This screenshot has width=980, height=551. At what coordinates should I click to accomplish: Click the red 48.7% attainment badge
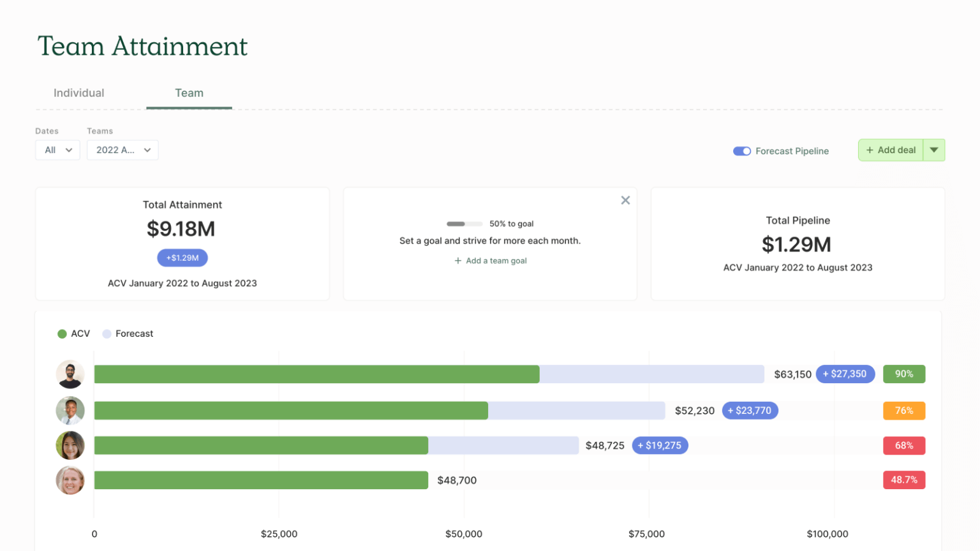coord(903,480)
